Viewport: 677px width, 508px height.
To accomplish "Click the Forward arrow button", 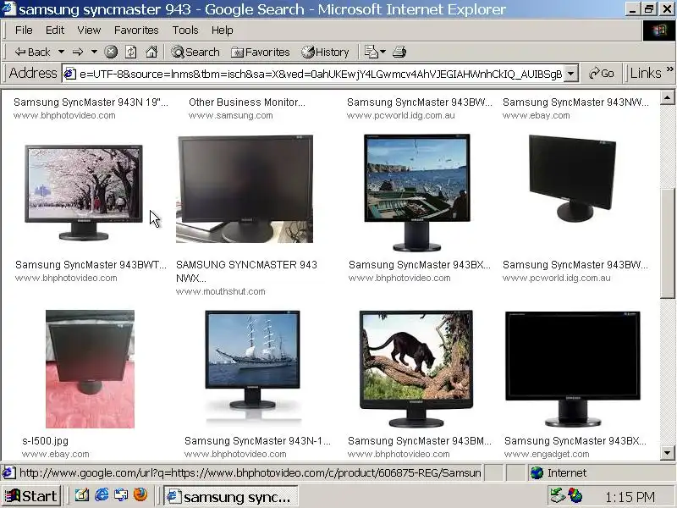I will tap(78, 52).
